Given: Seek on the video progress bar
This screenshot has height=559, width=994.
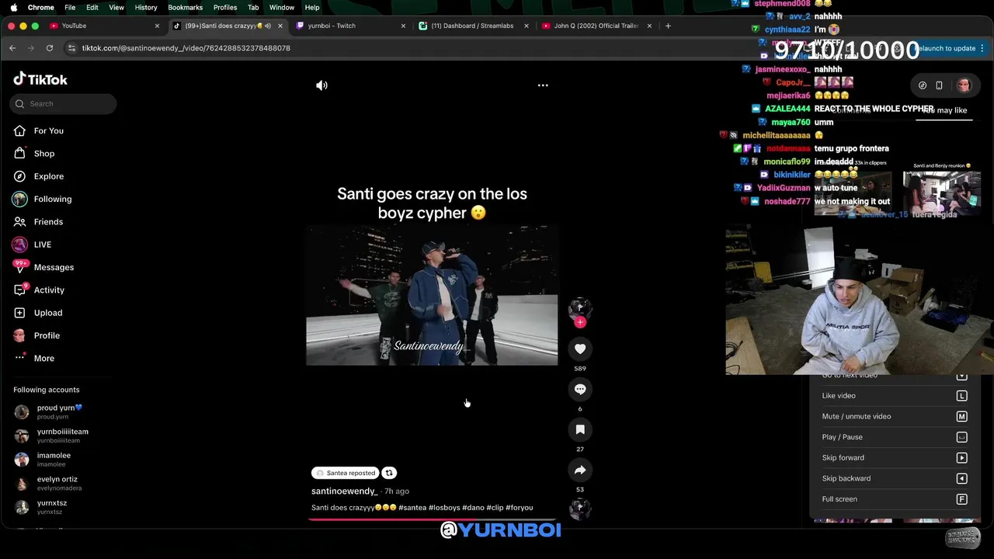Looking at the screenshot, I should coord(432,519).
